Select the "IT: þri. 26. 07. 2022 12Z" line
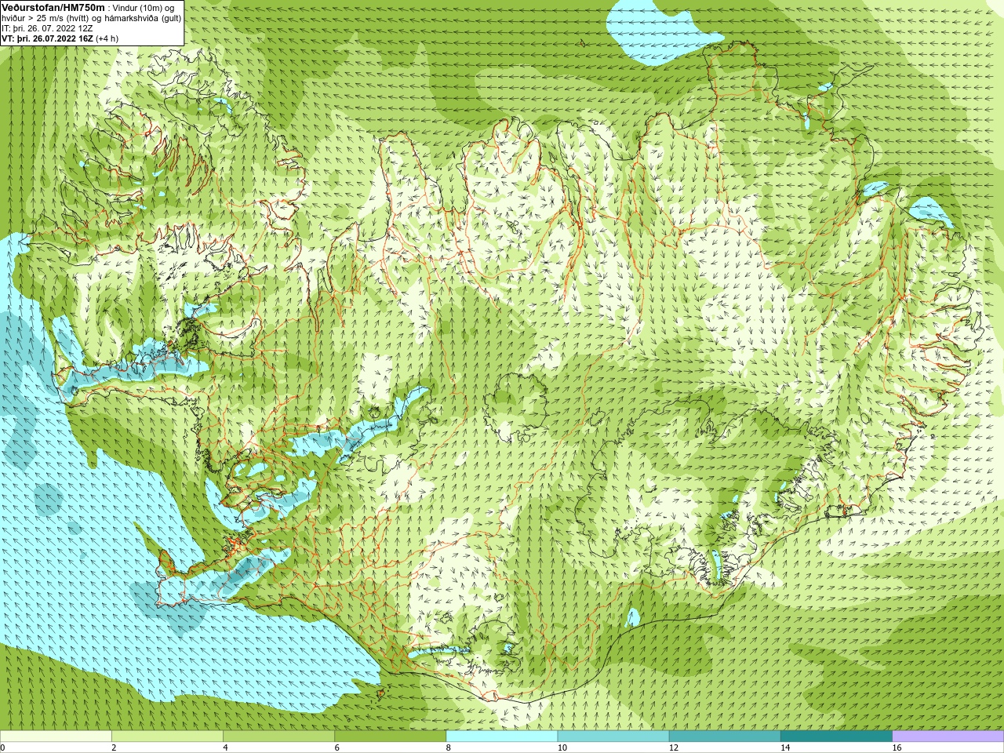This screenshot has height=753, width=1004. coord(47,28)
